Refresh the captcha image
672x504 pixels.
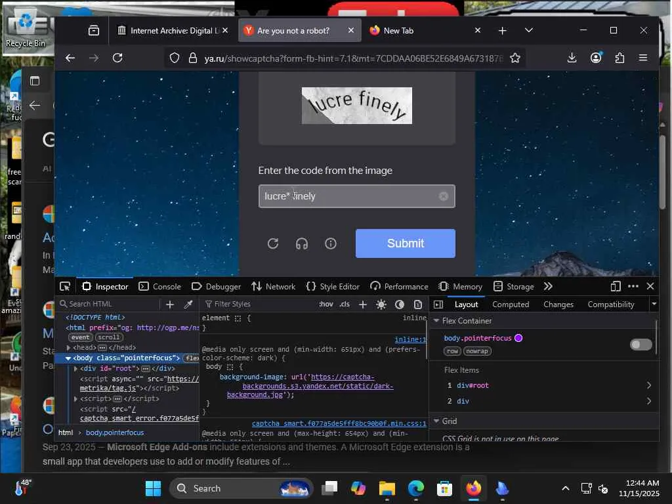[x=273, y=243]
